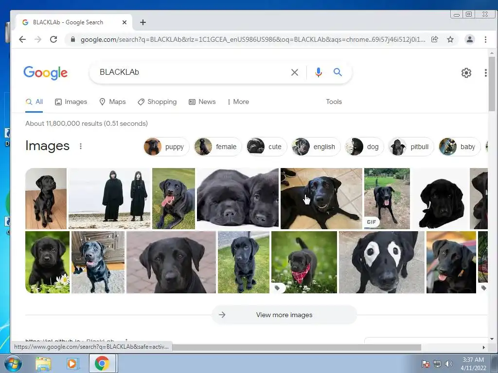Filter images by the pitbull chip
This screenshot has width=498, height=373.
pyautogui.click(x=410, y=147)
